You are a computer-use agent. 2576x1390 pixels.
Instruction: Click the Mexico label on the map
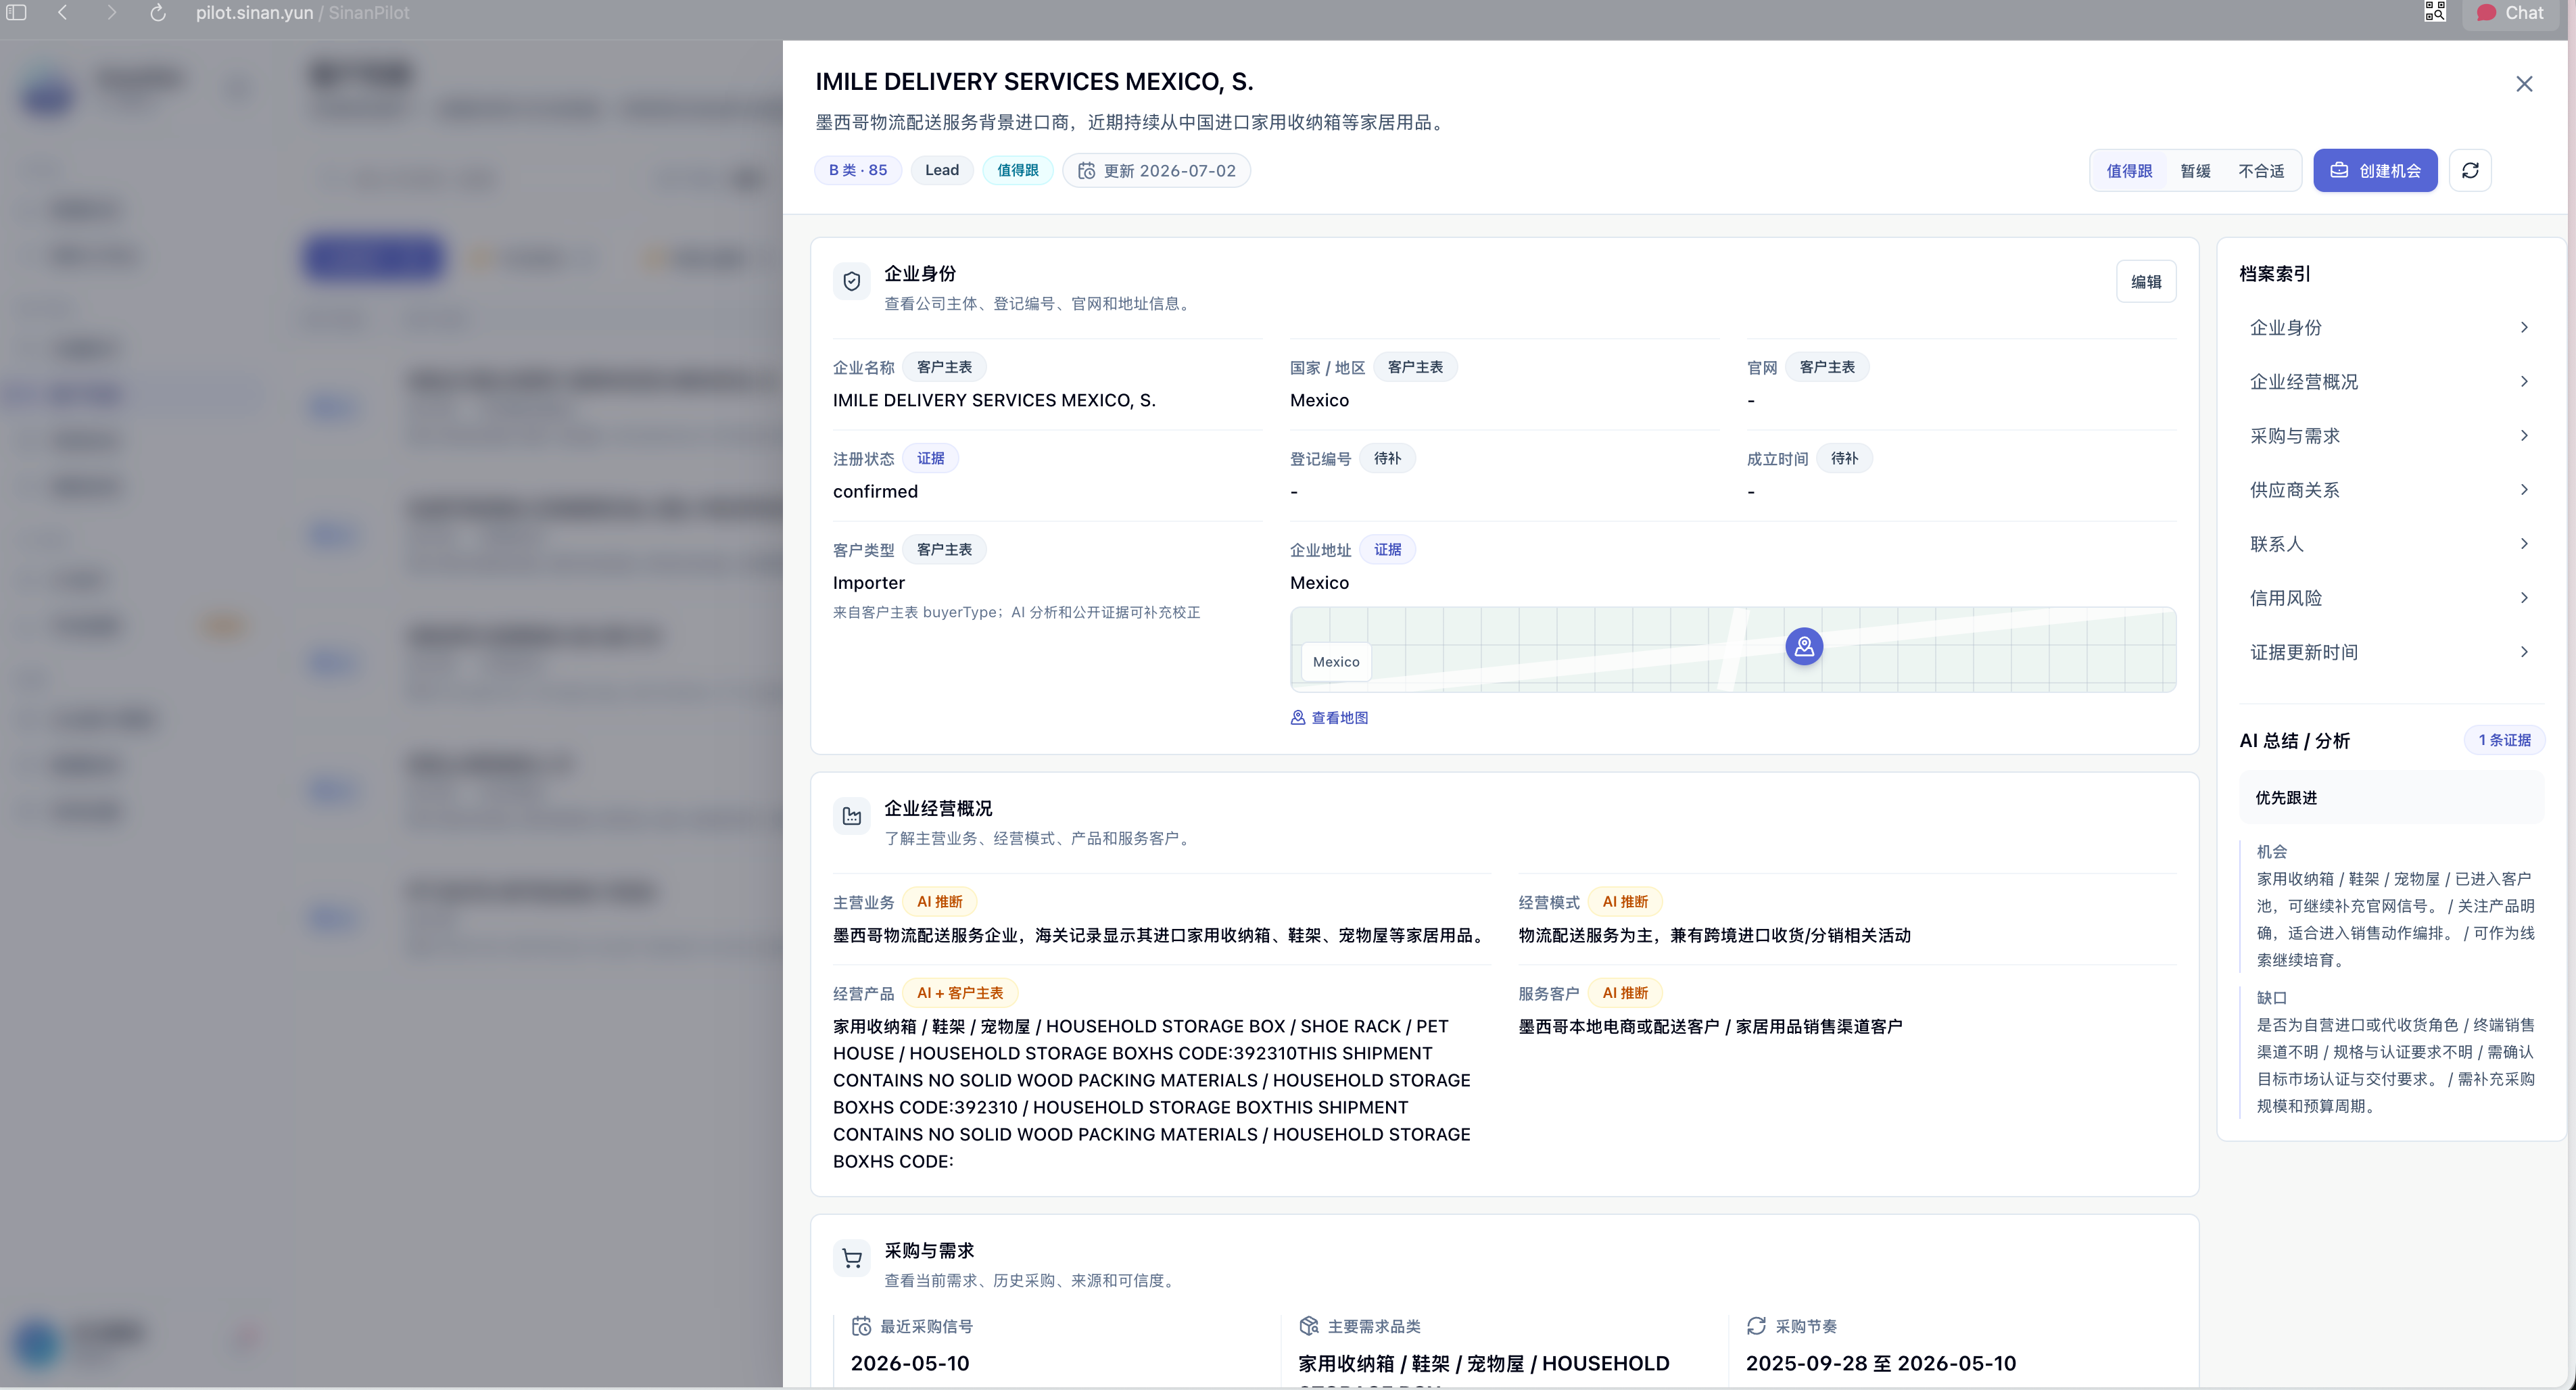coord(1336,662)
